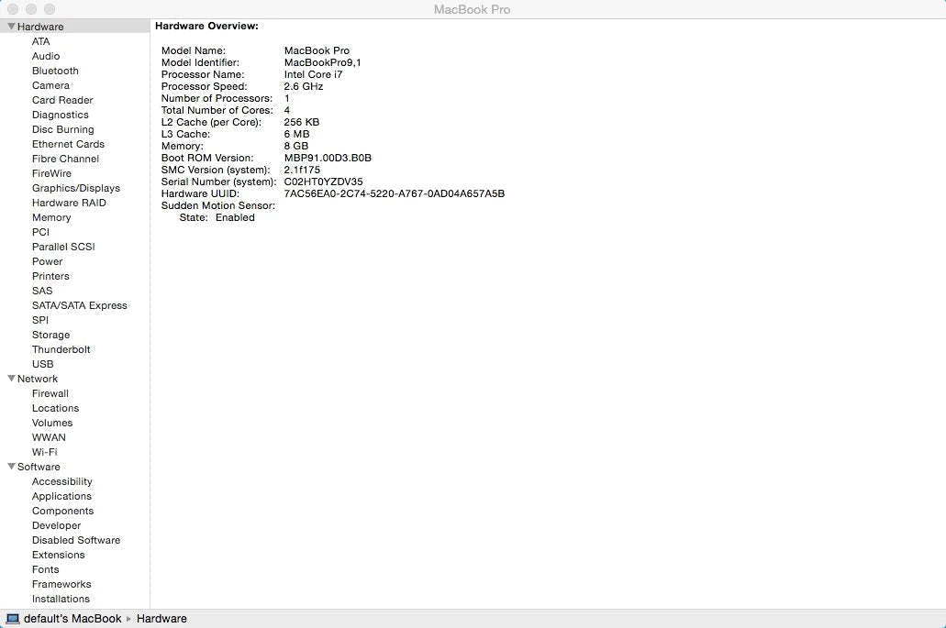Click the green zoom window button
The width and height of the screenshot is (946, 628).
coord(50,9)
